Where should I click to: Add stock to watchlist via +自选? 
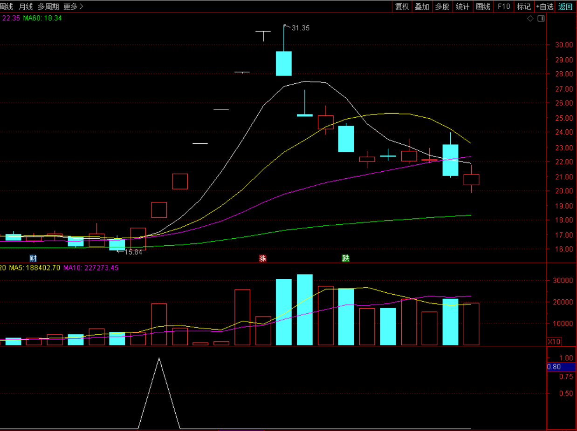pos(545,7)
